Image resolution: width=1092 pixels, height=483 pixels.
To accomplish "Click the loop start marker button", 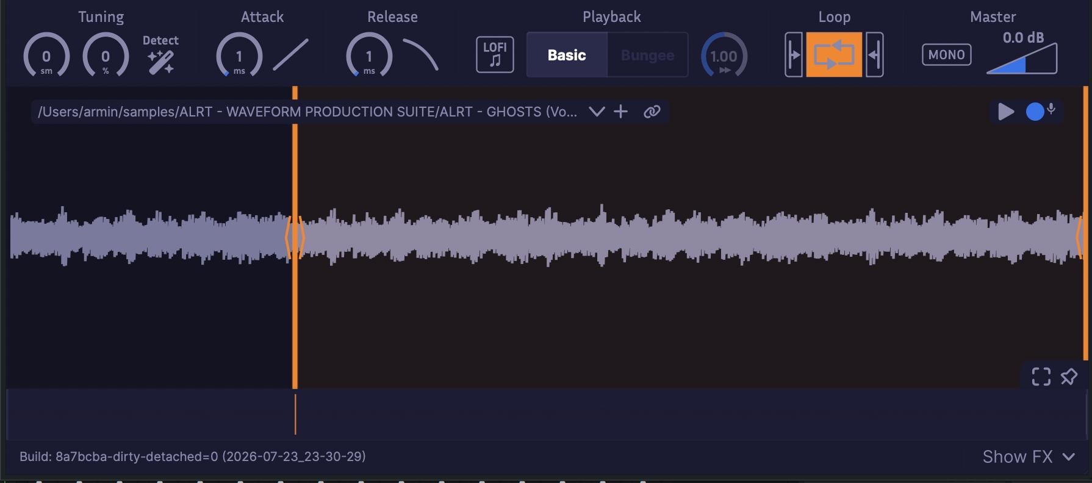I will click(x=794, y=55).
